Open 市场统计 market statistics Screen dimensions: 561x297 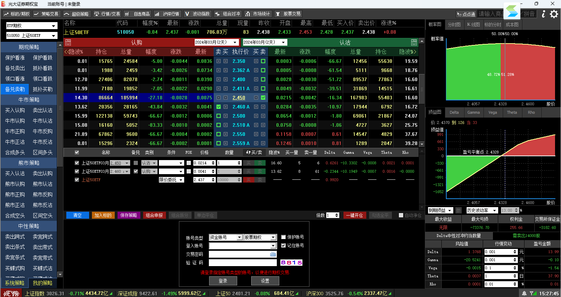(x=258, y=14)
